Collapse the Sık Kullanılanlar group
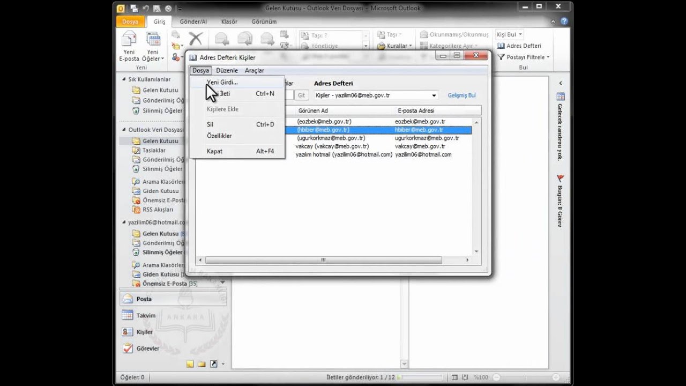 tap(124, 79)
